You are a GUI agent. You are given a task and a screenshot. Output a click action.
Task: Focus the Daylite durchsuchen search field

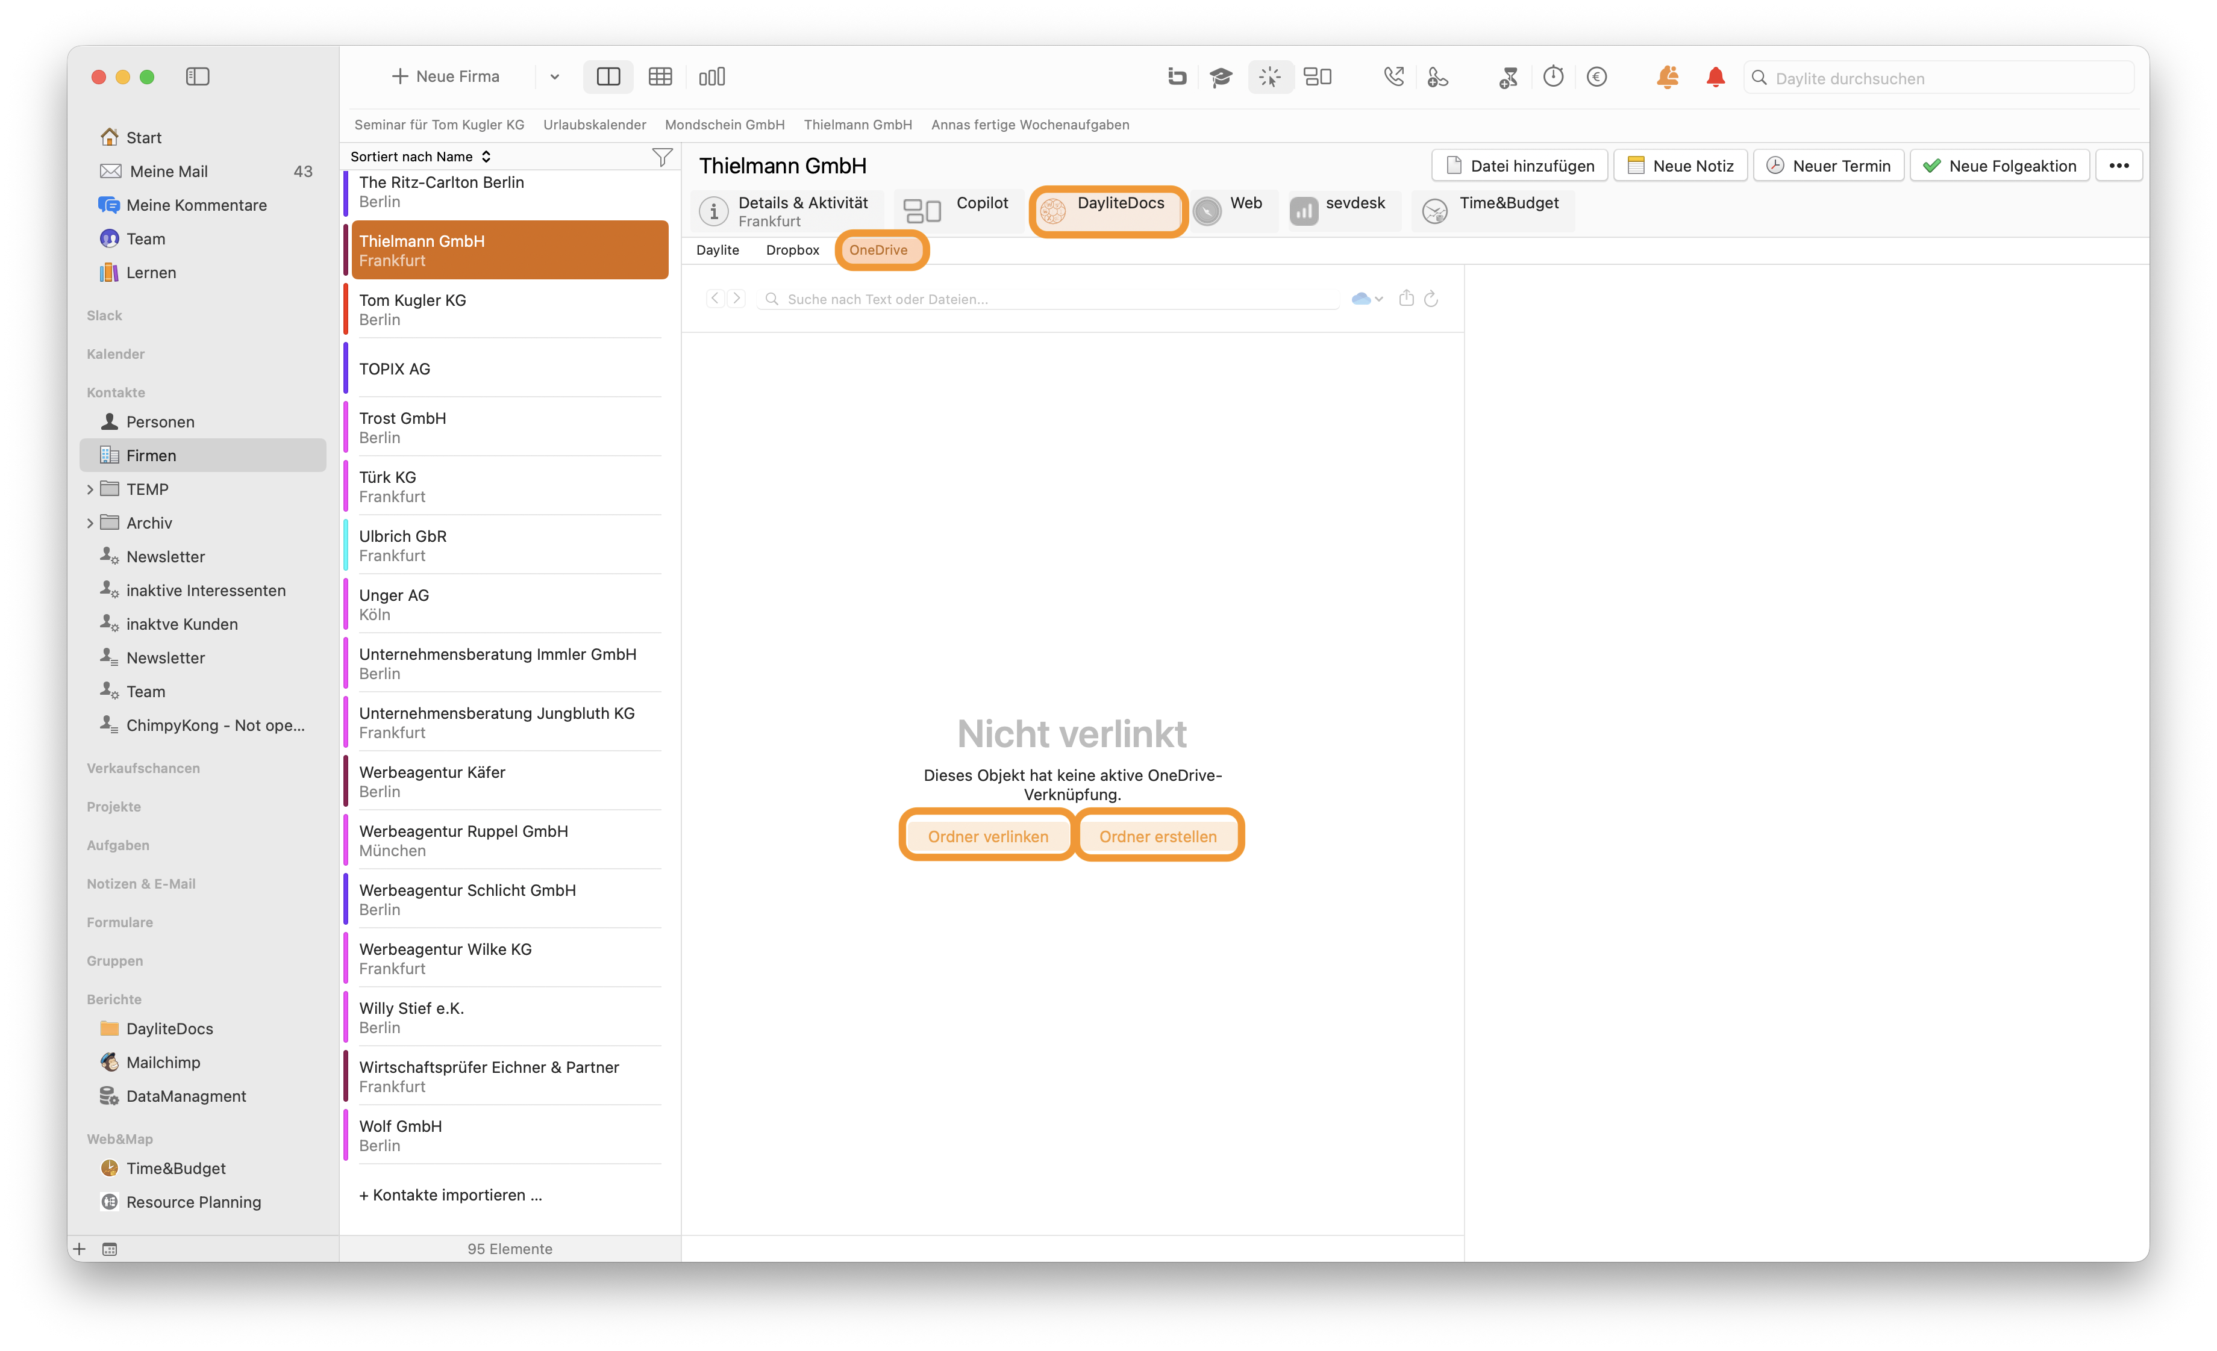[1939, 78]
